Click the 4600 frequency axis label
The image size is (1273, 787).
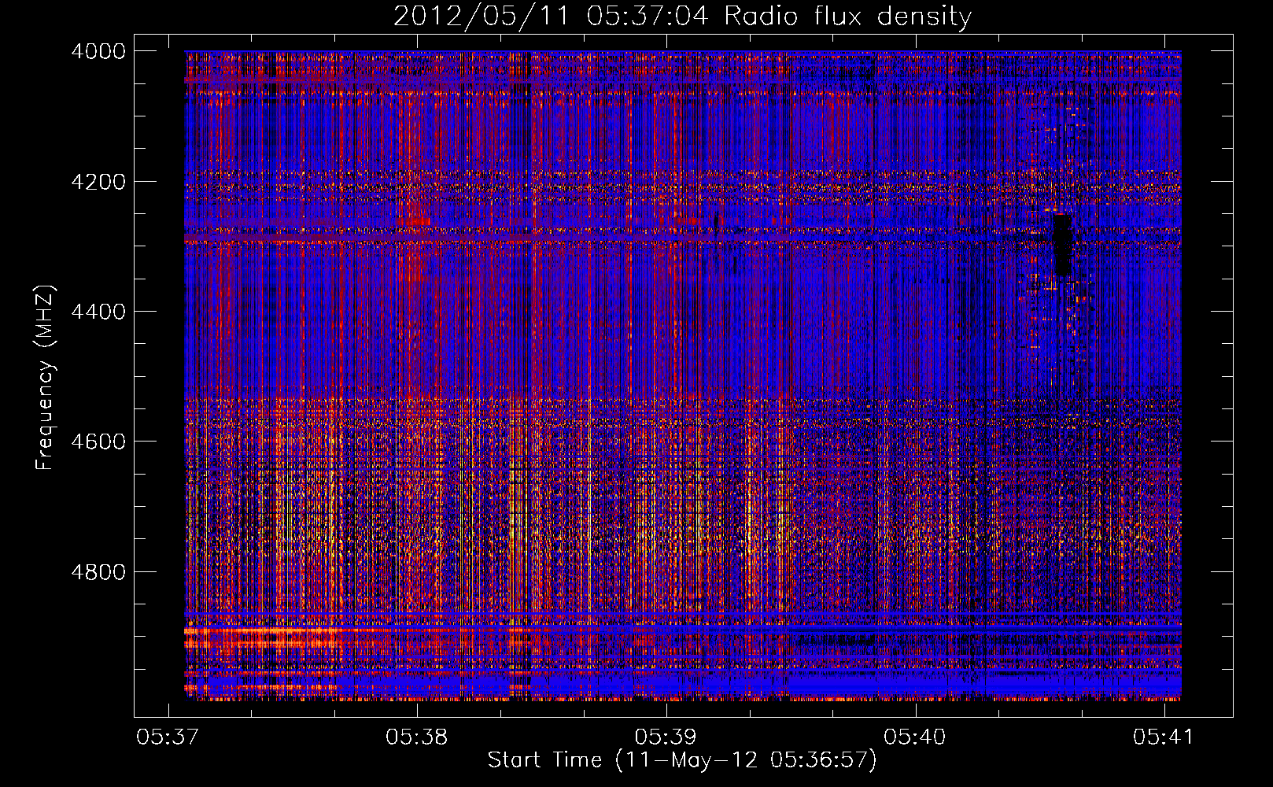tap(98, 442)
